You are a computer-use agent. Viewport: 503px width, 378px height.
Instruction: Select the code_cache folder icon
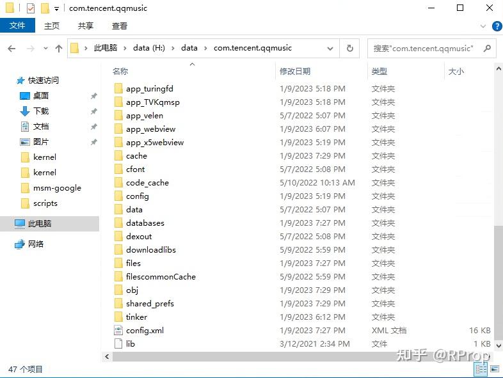pos(118,183)
